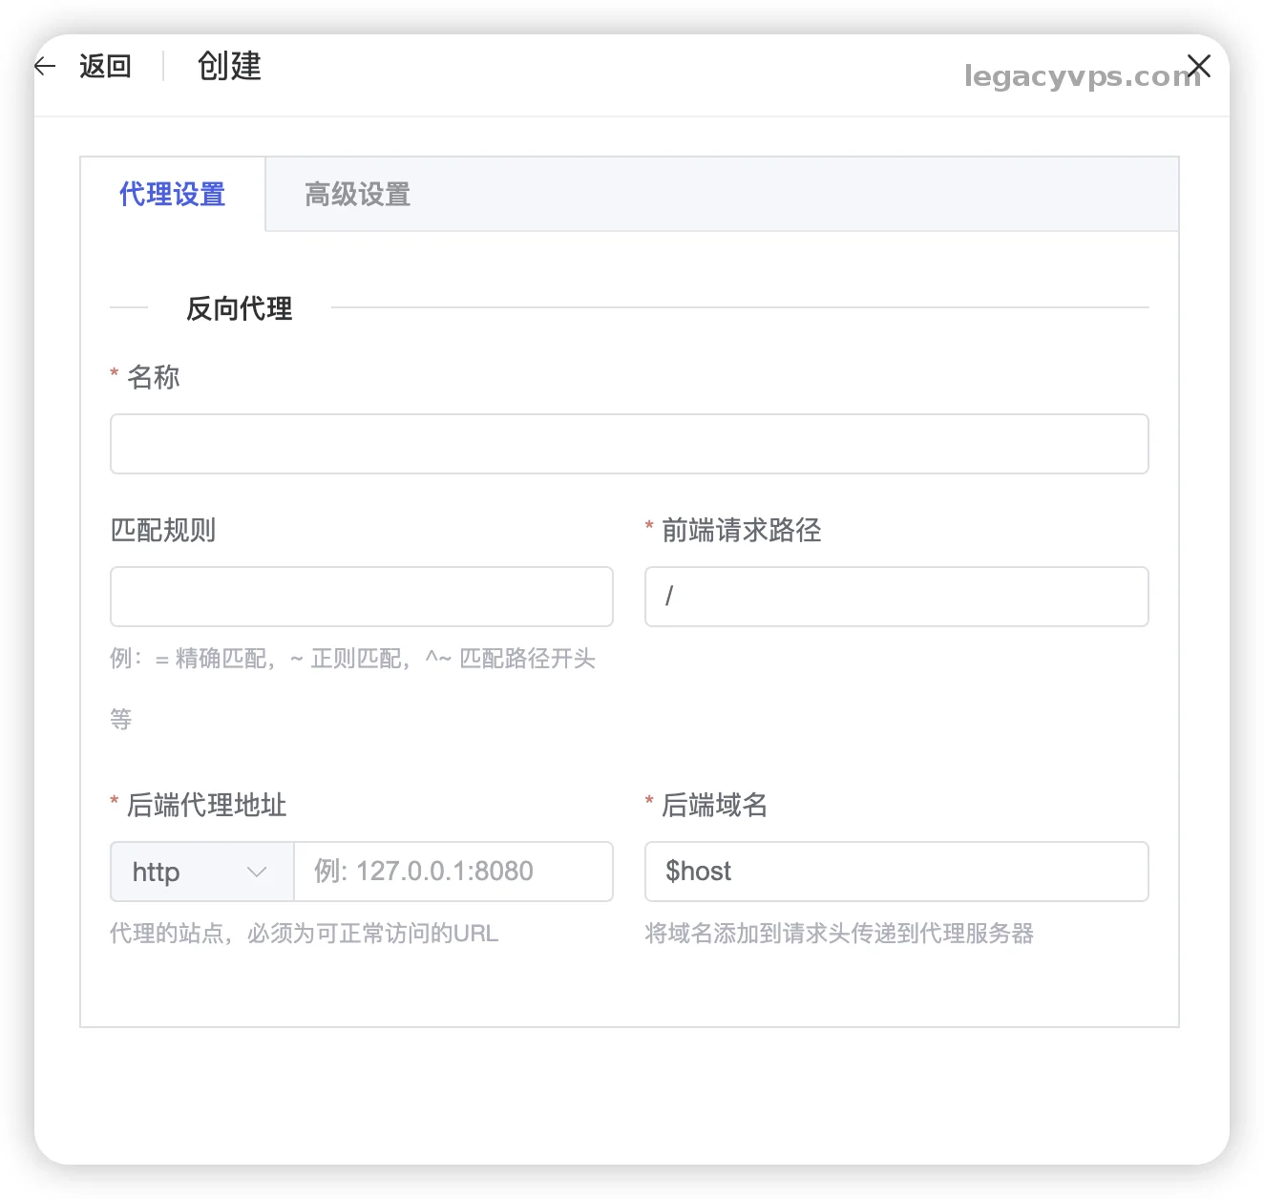Click the $host helper description text
This screenshot has width=1264, height=1199.
[839, 934]
